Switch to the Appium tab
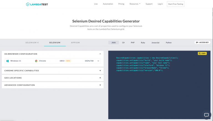This screenshot has width=213, height=121. coord(75,43)
